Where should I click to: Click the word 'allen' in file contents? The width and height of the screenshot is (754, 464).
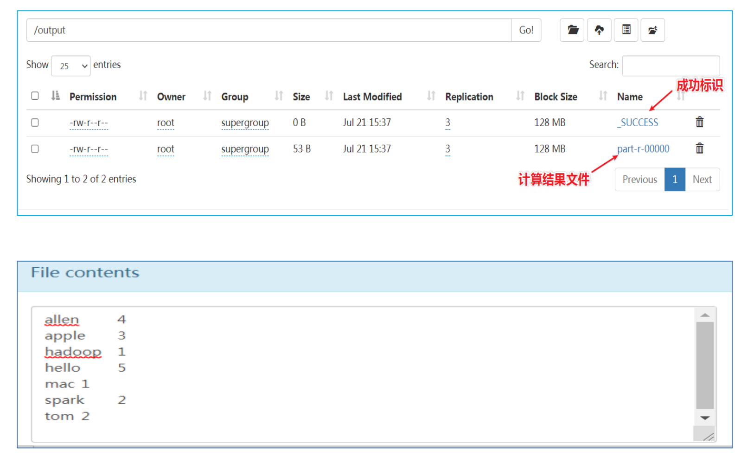pos(62,320)
